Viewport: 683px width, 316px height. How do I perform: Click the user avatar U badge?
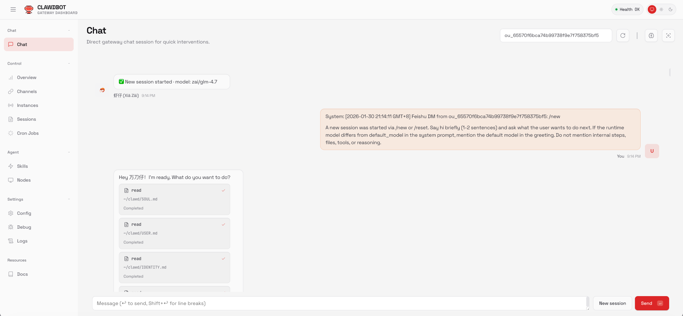(x=652, y=151)
